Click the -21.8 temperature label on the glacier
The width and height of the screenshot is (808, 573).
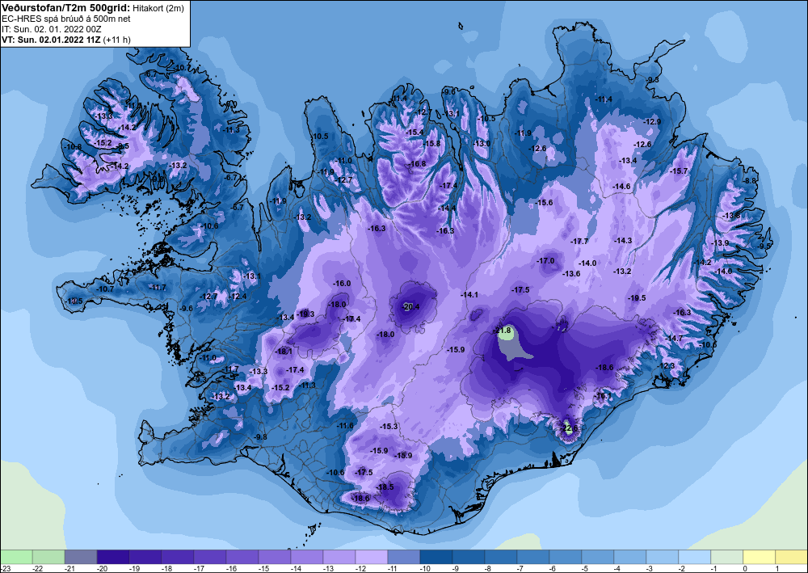pos(503,331)
